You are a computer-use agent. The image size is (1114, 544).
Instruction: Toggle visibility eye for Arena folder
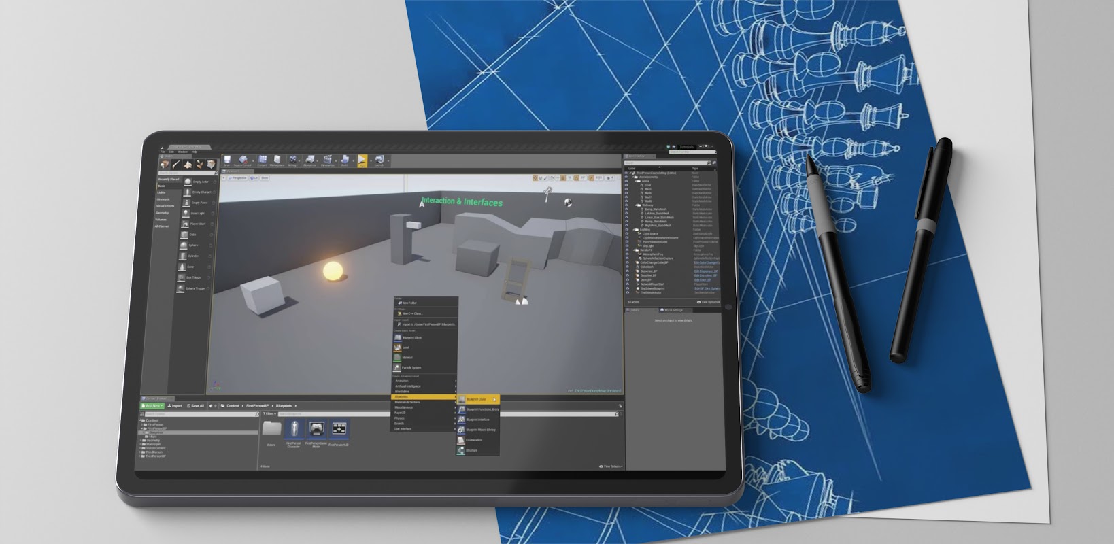point(626,181)
